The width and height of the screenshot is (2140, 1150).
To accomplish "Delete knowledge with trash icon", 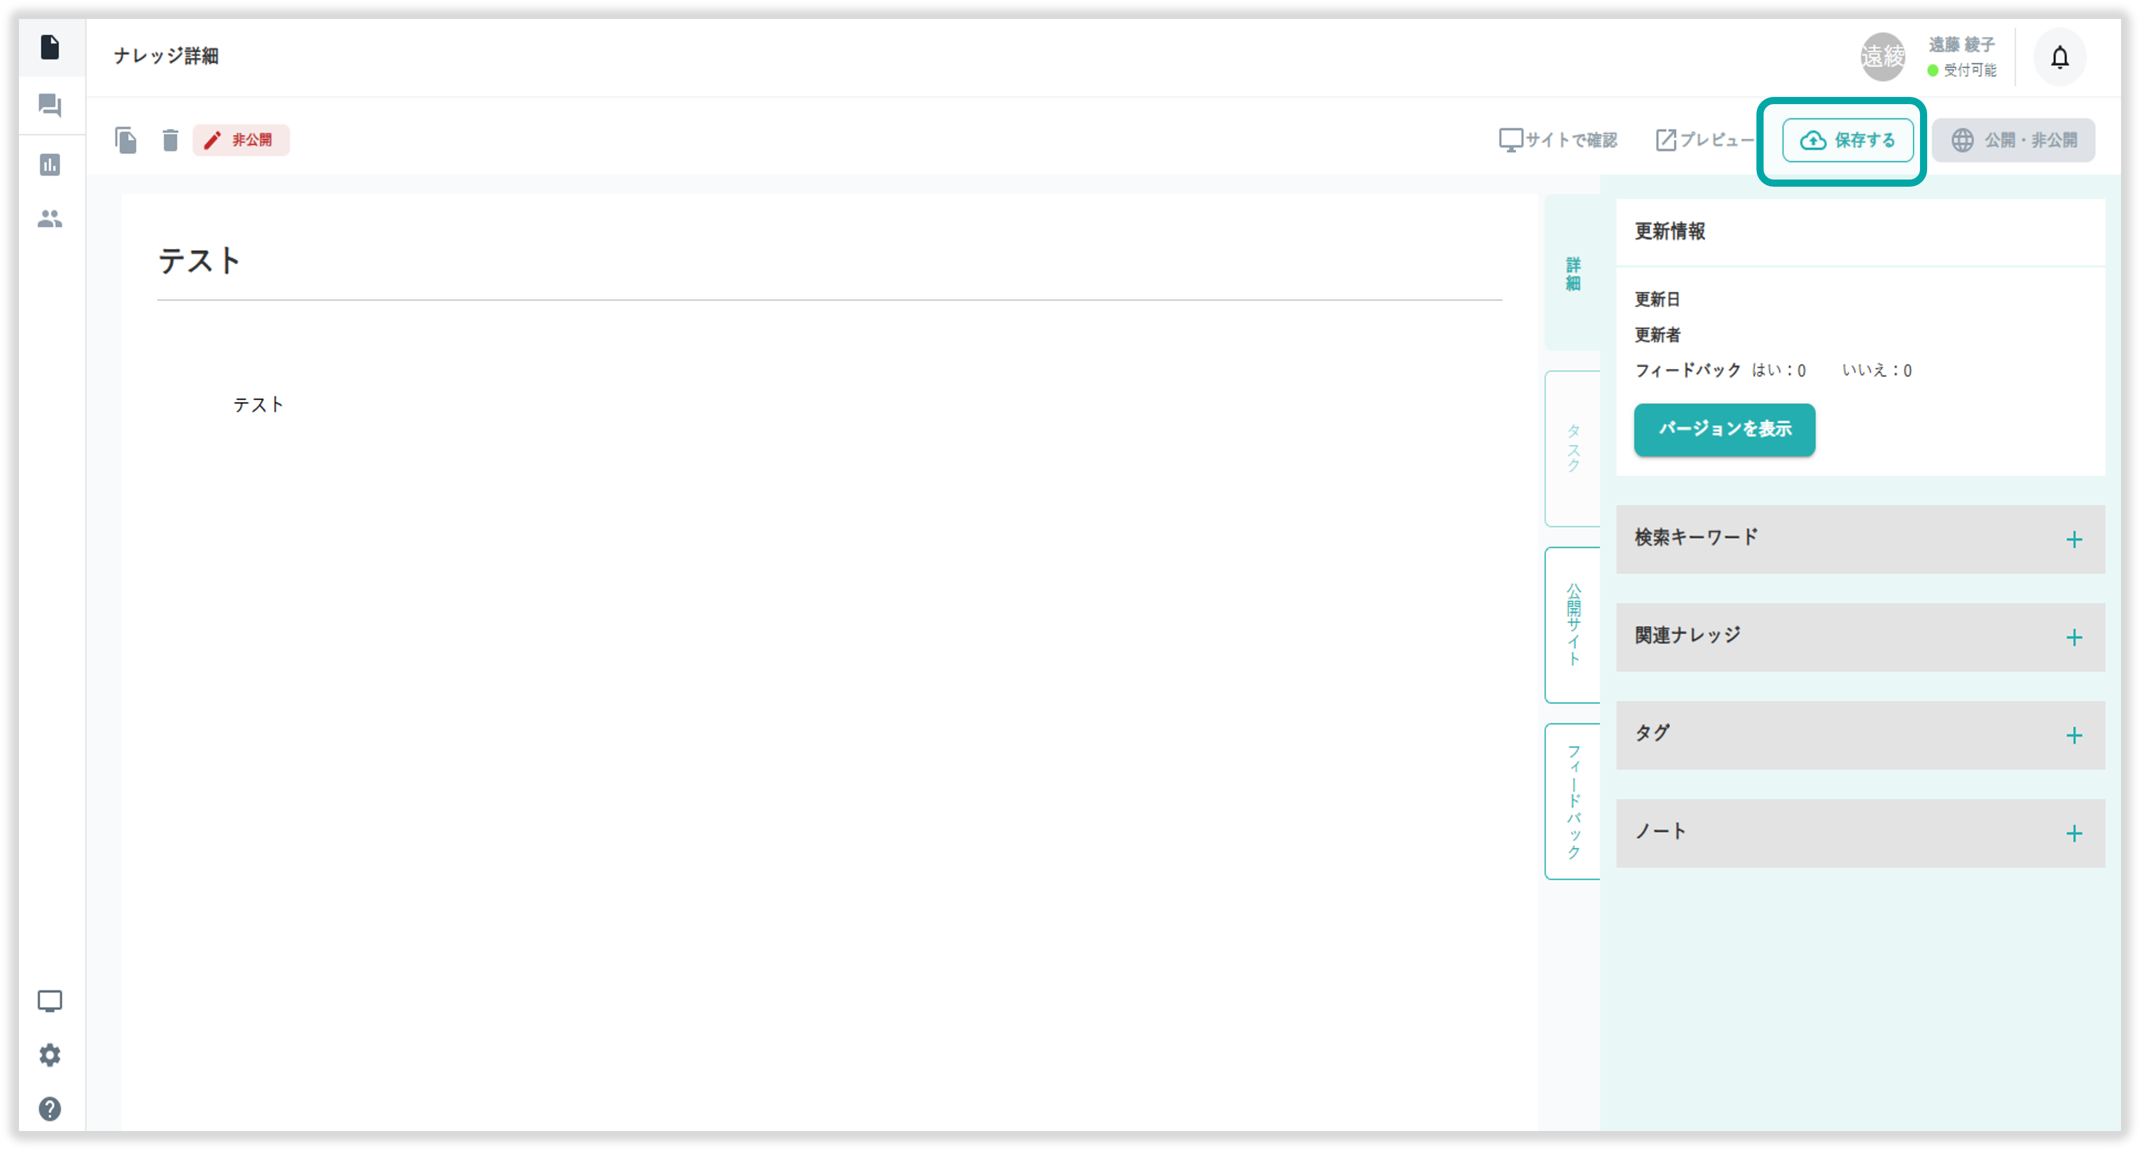I will (170, 140).
